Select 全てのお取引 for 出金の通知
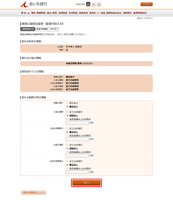The image size is (173, 200). pos(67,145)
